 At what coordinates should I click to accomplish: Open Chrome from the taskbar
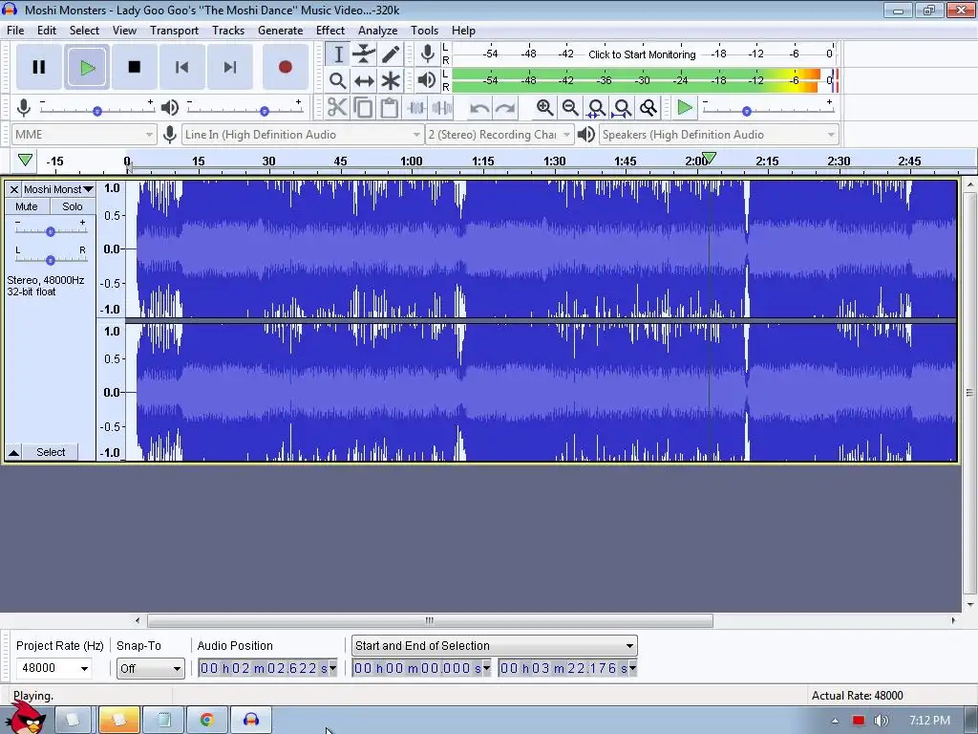tap(207, 721)
